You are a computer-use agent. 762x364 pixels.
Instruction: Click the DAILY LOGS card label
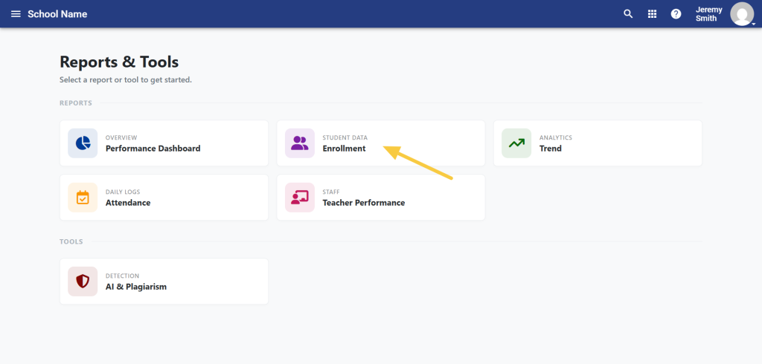tap(123, 192)
